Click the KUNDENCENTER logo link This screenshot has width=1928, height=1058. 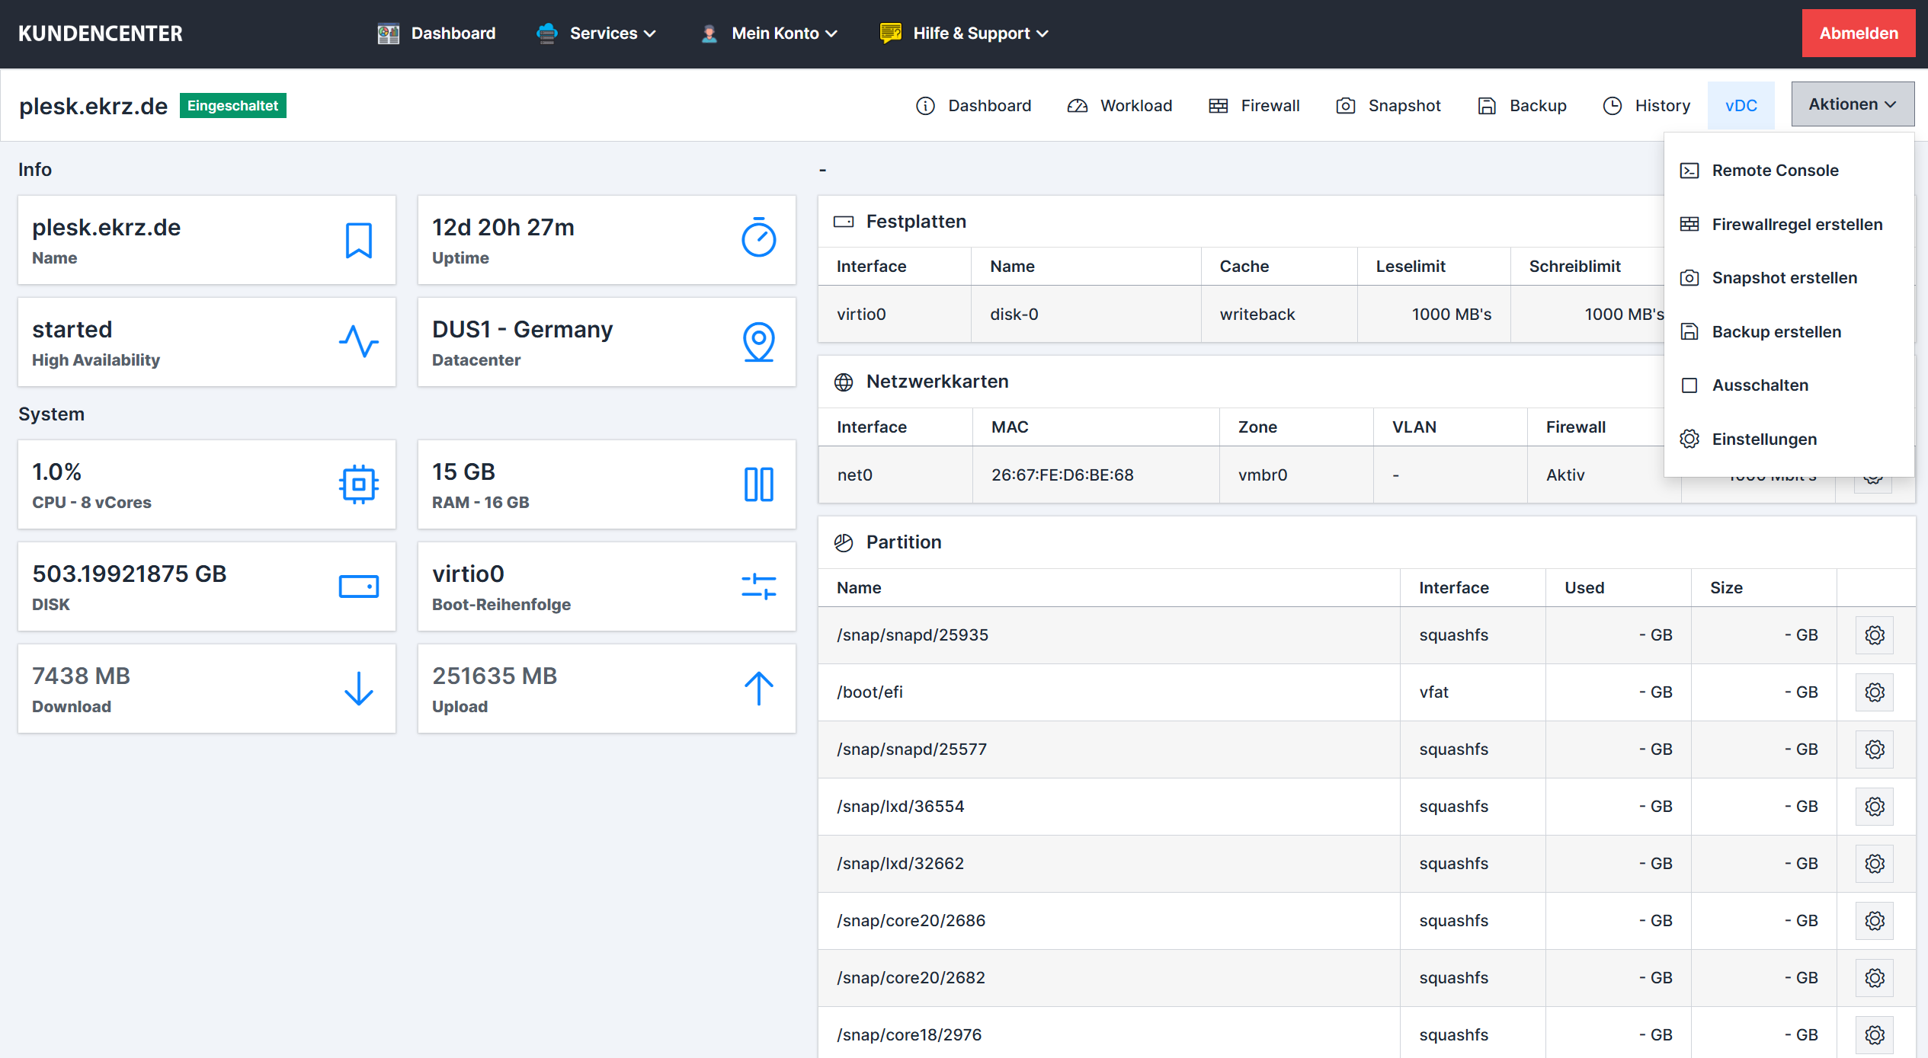tap(101, 34)
